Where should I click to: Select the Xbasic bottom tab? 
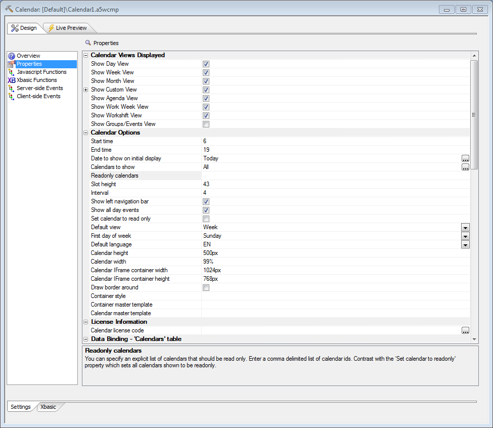(49, 407)
